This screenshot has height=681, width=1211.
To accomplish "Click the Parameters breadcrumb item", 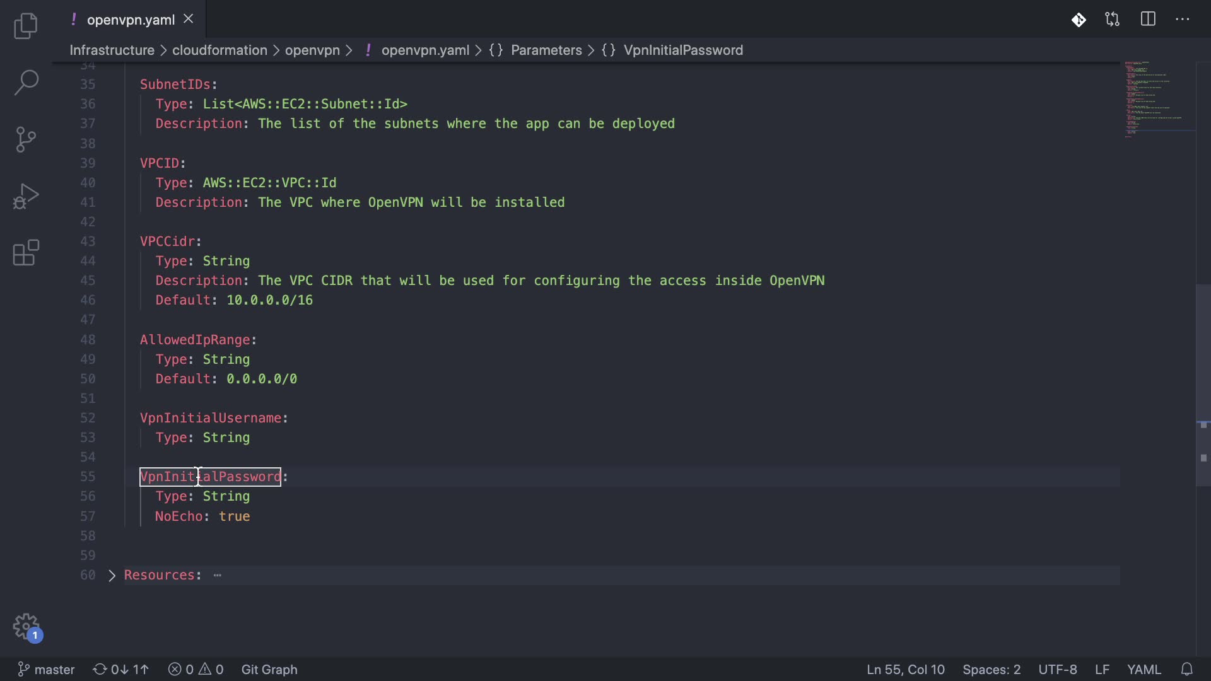I will [x=546, y=50].
